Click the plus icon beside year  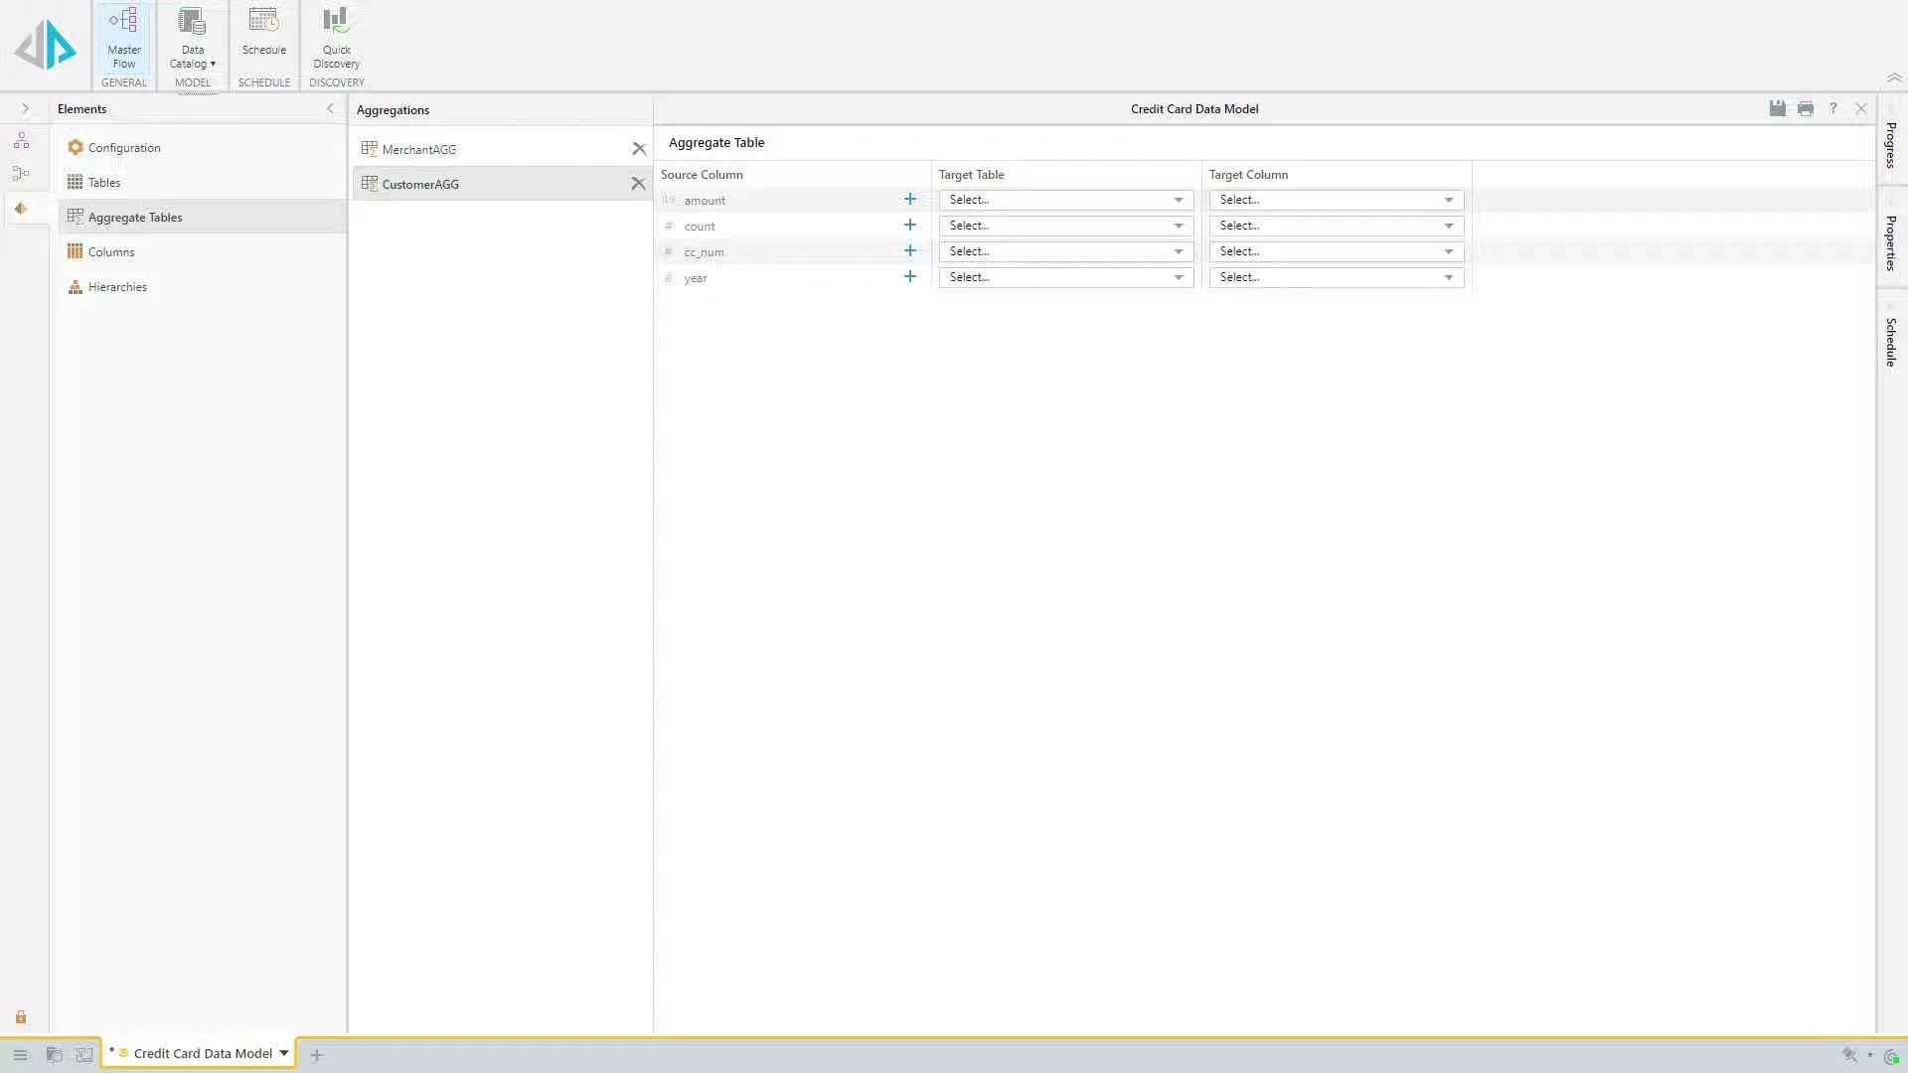(909, 277)
